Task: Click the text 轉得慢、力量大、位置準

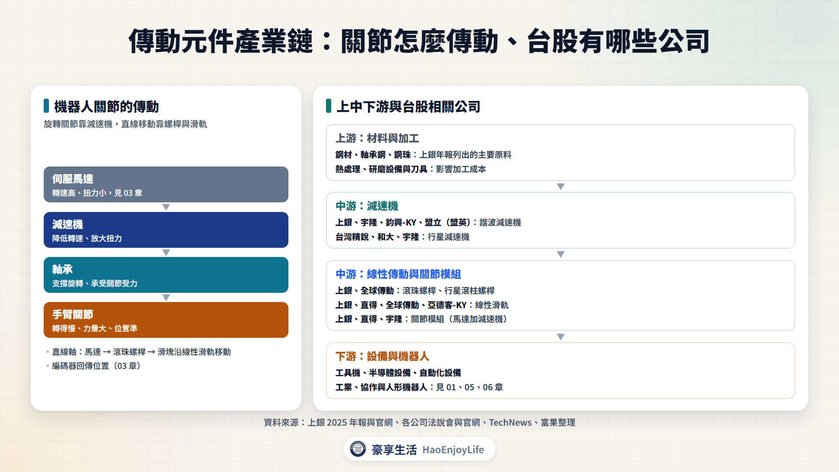Action: 95,329
